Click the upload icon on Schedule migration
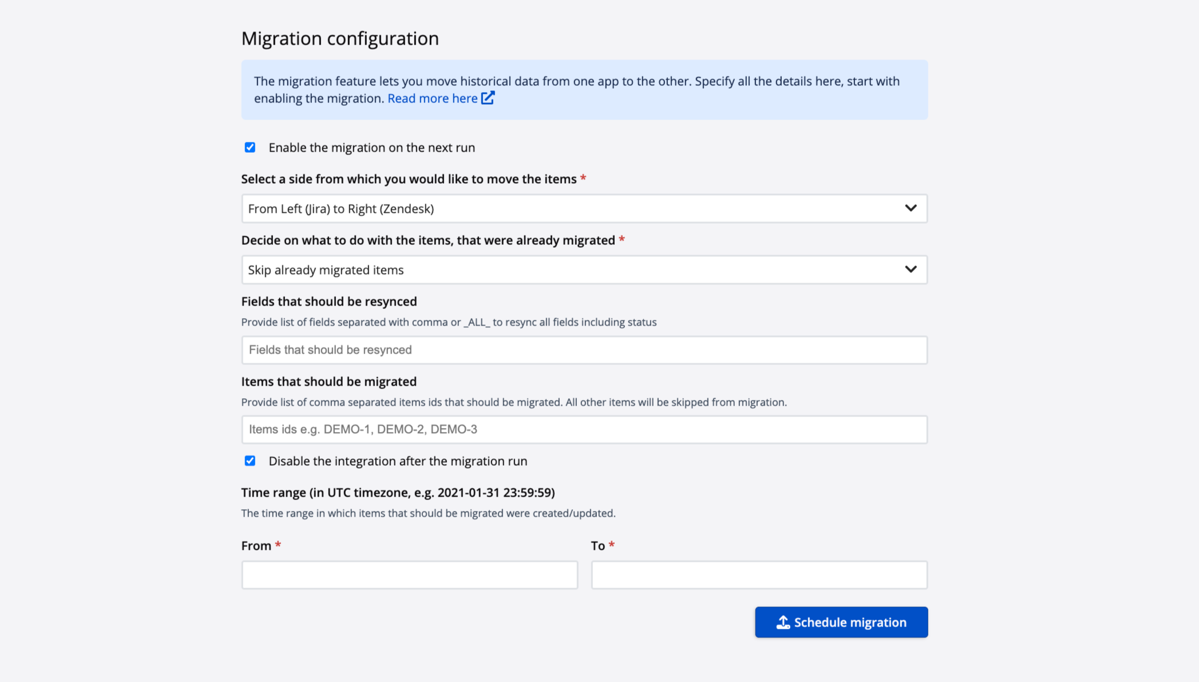1199x682 pixels. [782, 622]
